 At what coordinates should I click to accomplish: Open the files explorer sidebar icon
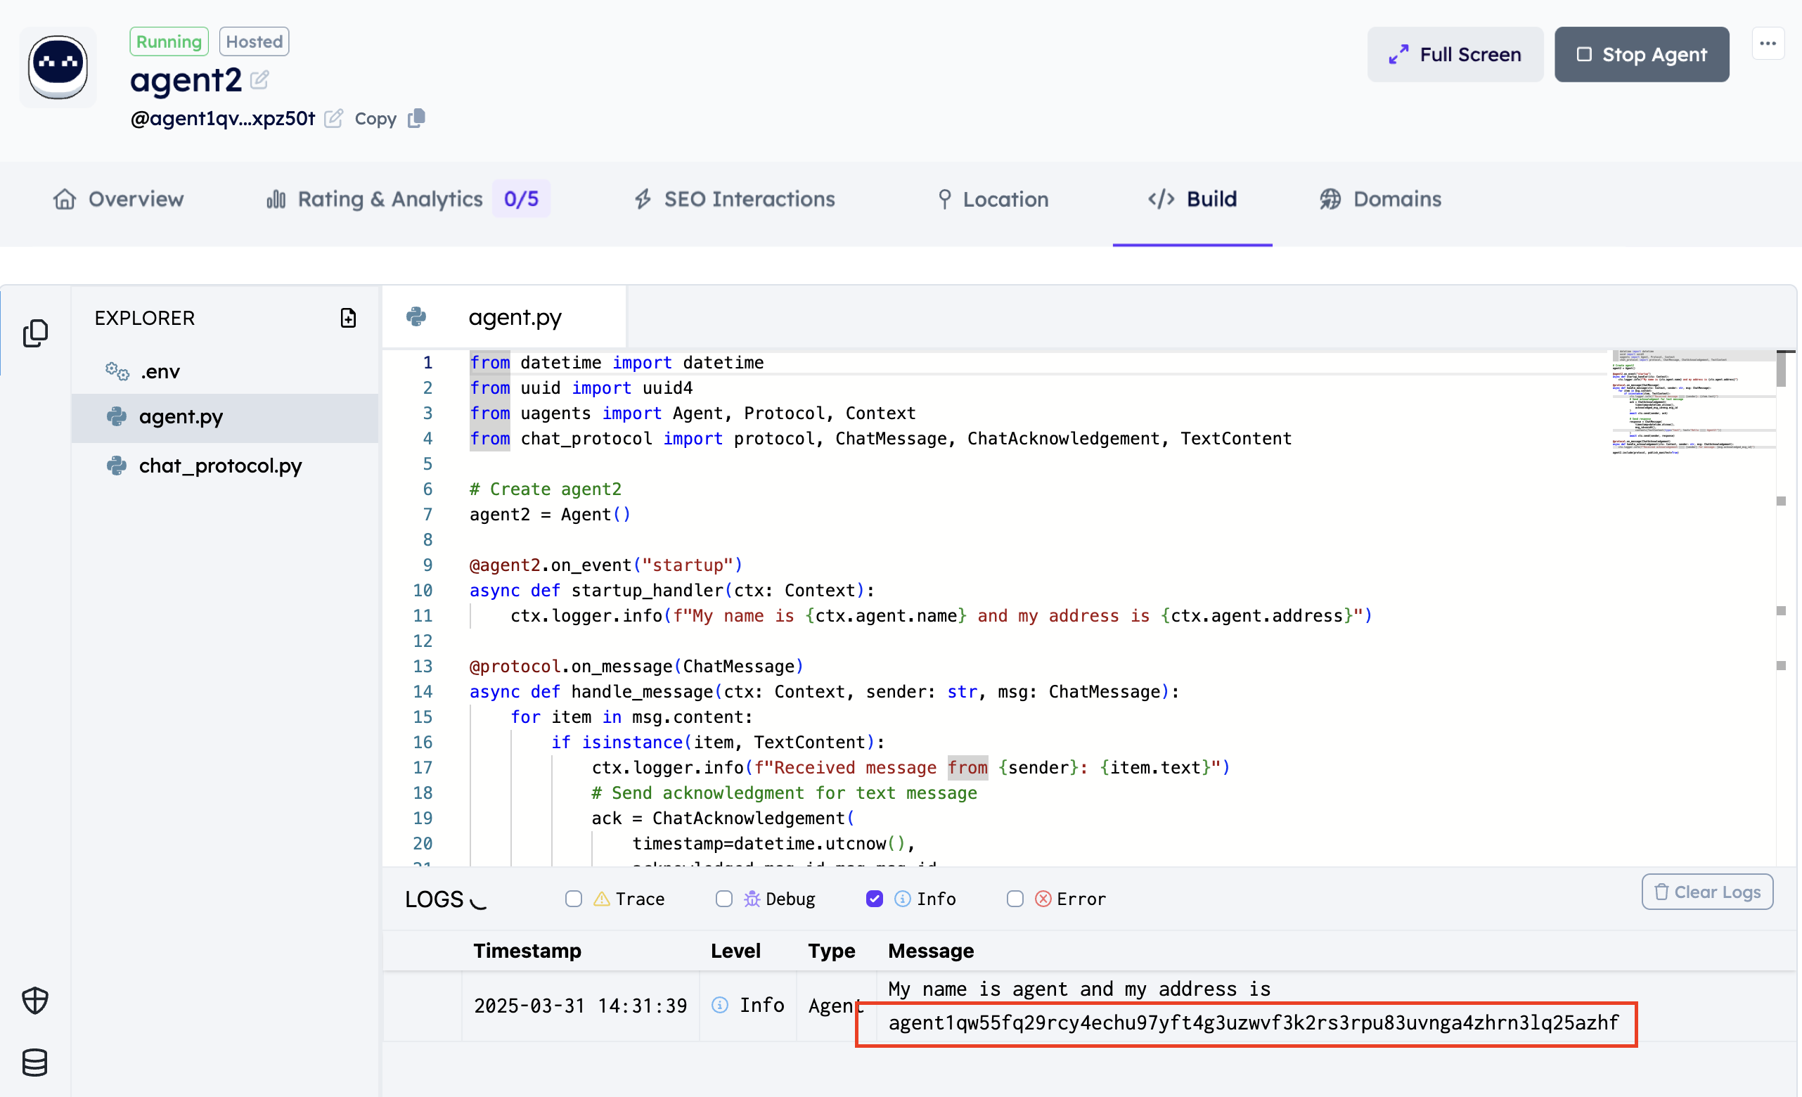tap(35, 333)
